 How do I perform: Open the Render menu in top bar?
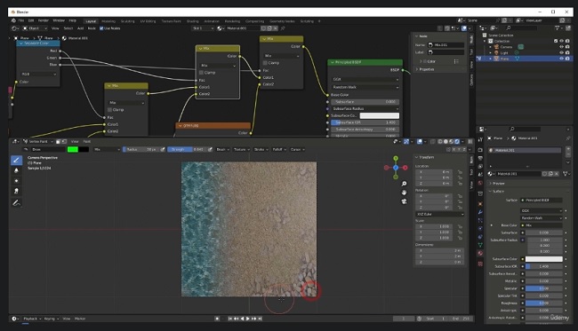(44, 20)
